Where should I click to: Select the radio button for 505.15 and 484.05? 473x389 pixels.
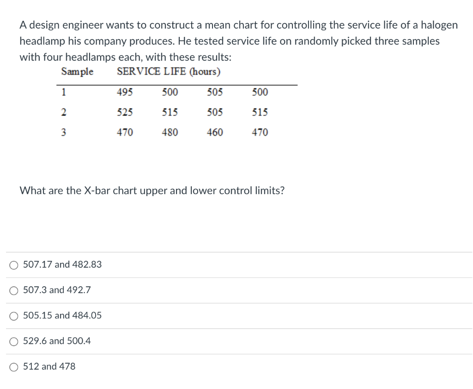(x=14, y=315)
